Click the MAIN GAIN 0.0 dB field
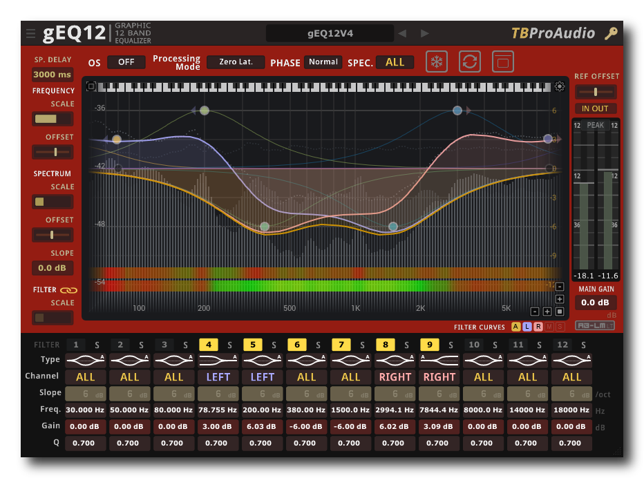644x478 pixels. pyautogui.click(x=595, y=303)
